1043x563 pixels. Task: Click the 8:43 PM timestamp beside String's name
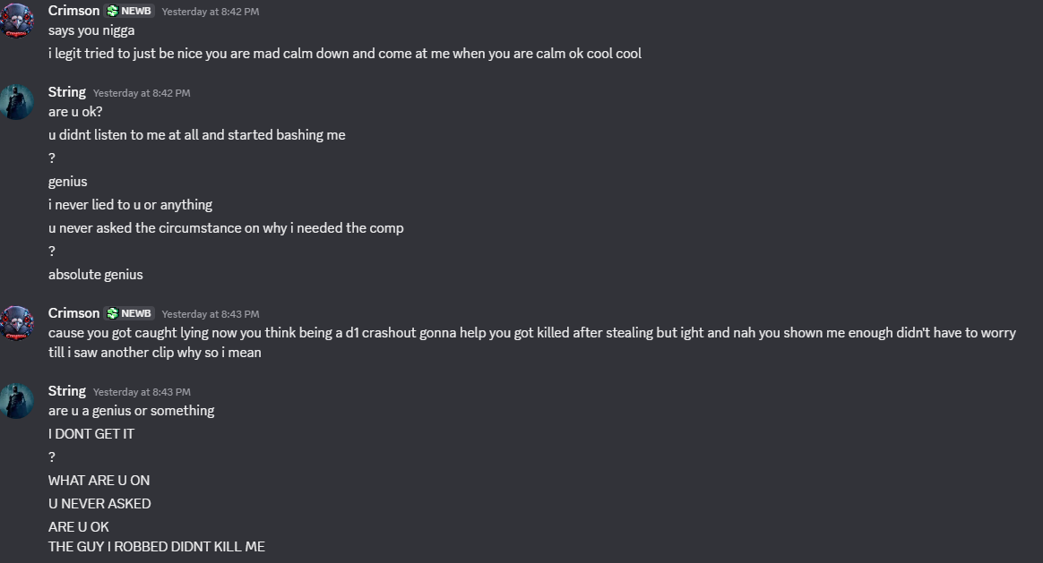click(142, 392)
